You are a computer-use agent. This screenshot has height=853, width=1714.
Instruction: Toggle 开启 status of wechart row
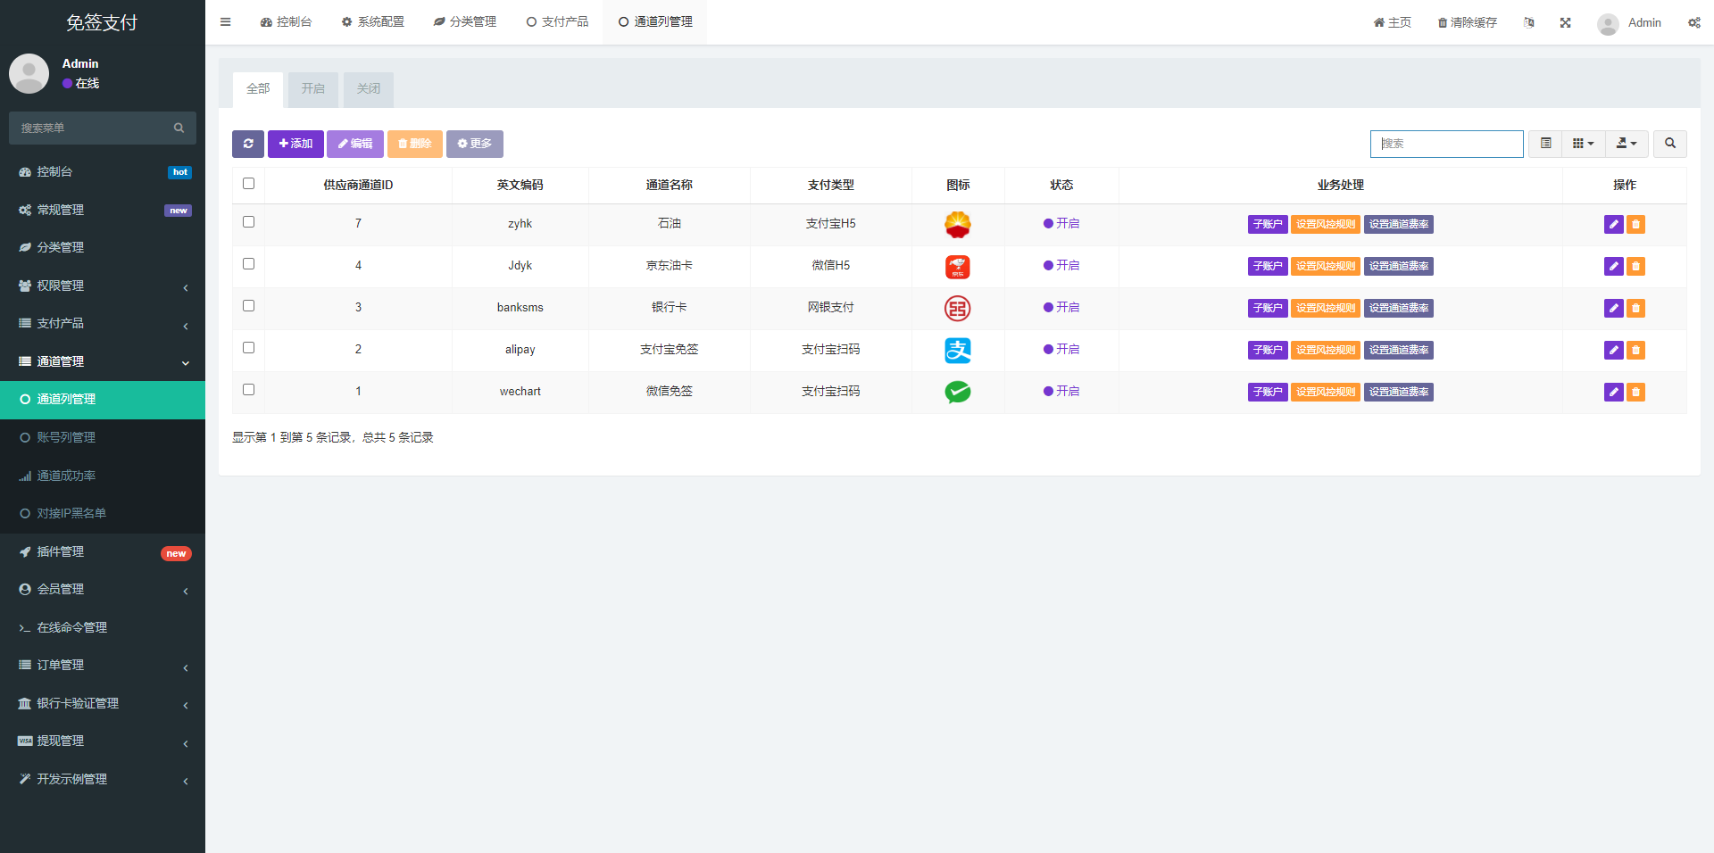[x=1061, y=391]
